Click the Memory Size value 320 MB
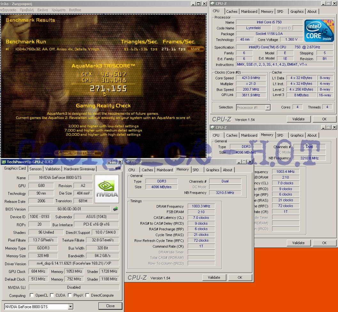Image resolution: width=338 pixels, height=312 pixels. (x=43, y=256)
